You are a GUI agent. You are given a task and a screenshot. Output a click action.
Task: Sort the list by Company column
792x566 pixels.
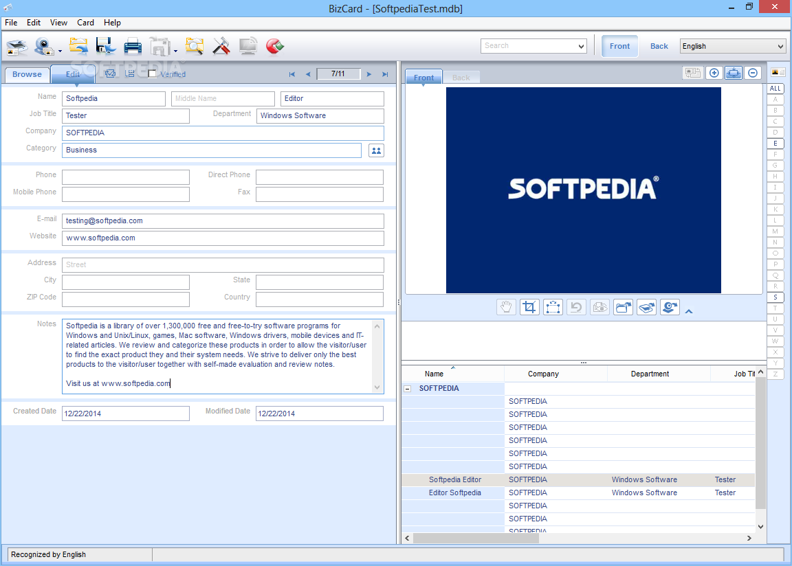pyautogui.click(x=544, y=374)
